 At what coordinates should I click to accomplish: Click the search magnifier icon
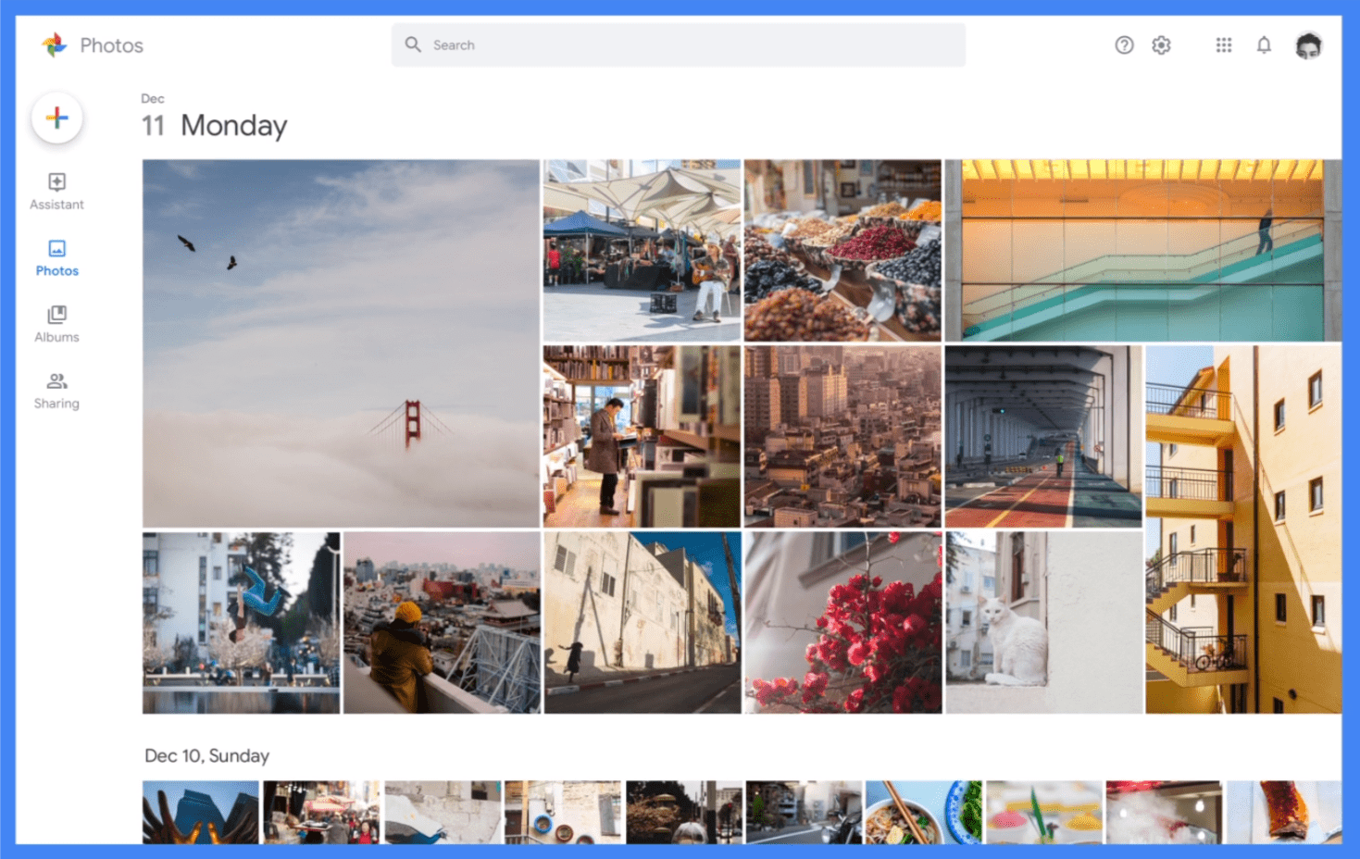[x=413, y=44]
